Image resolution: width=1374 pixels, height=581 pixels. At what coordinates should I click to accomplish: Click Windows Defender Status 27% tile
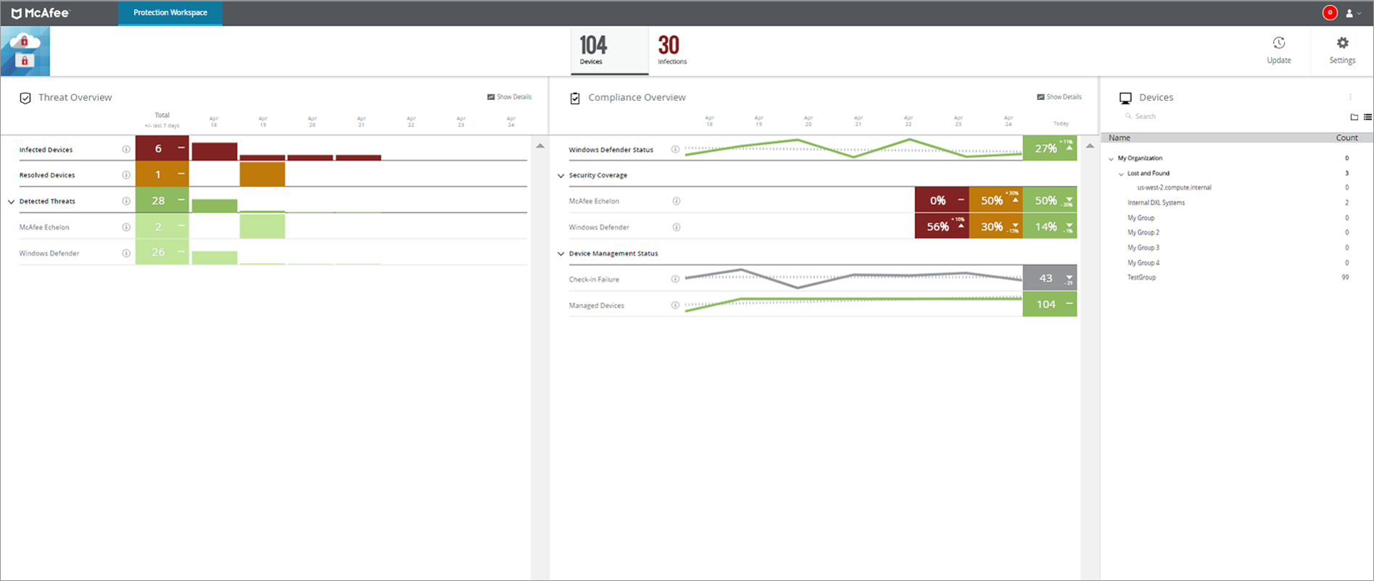click(x=1050, y=148)
